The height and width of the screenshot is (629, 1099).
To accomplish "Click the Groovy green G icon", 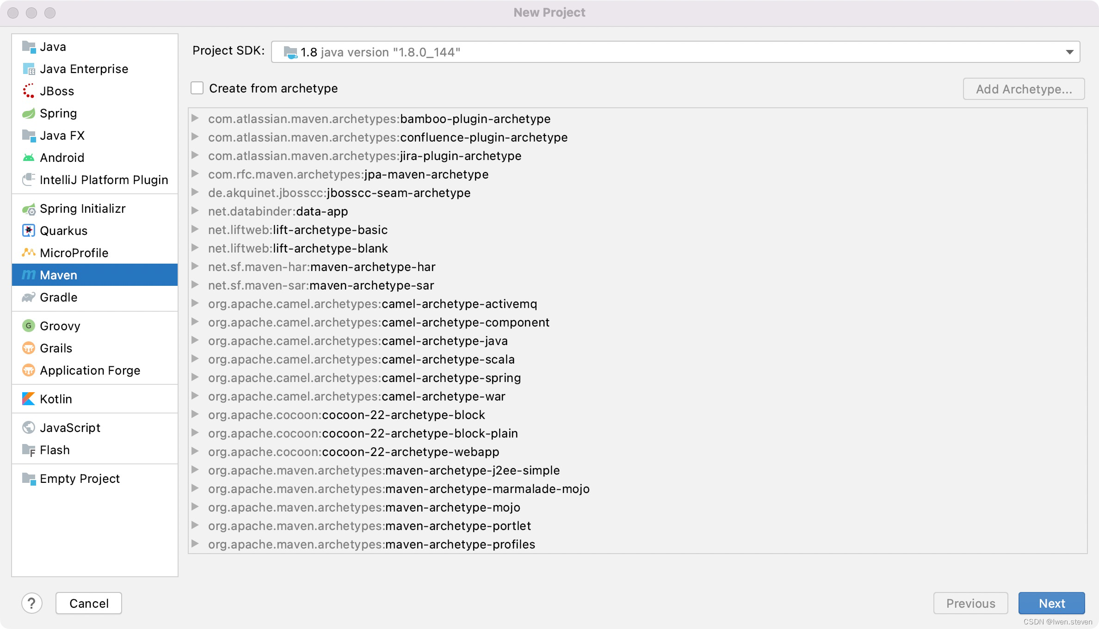I will [x=29, y=326].
